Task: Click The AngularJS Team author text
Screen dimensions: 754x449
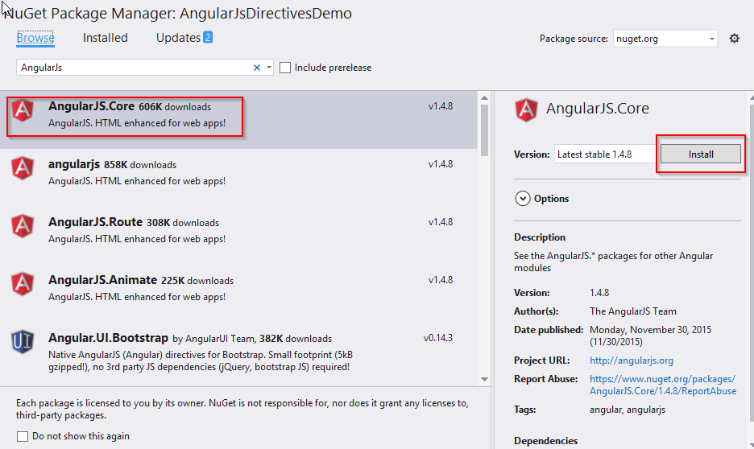Action: coord(633,311)
